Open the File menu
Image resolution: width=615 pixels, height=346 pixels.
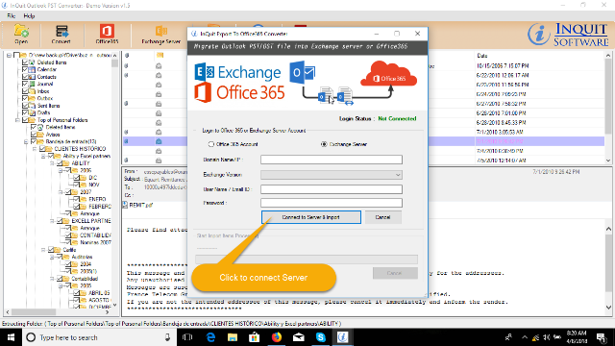coord(12,16)
